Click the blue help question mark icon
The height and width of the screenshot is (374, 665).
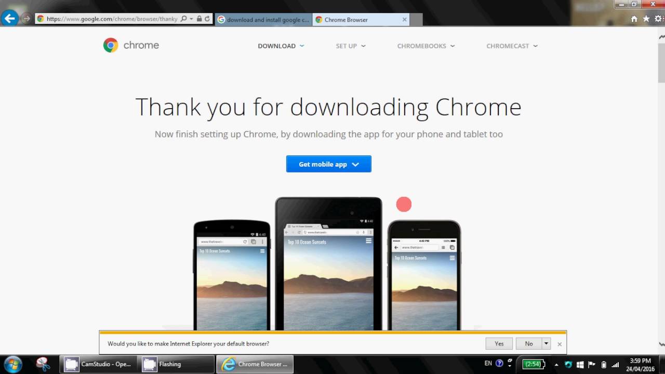click(x=499, y=364)
